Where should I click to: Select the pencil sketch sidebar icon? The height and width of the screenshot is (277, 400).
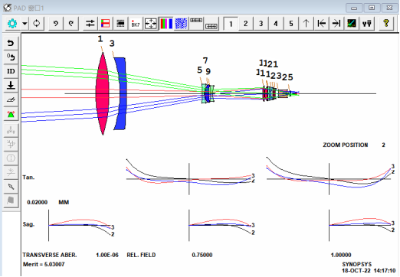click(11, 99)
